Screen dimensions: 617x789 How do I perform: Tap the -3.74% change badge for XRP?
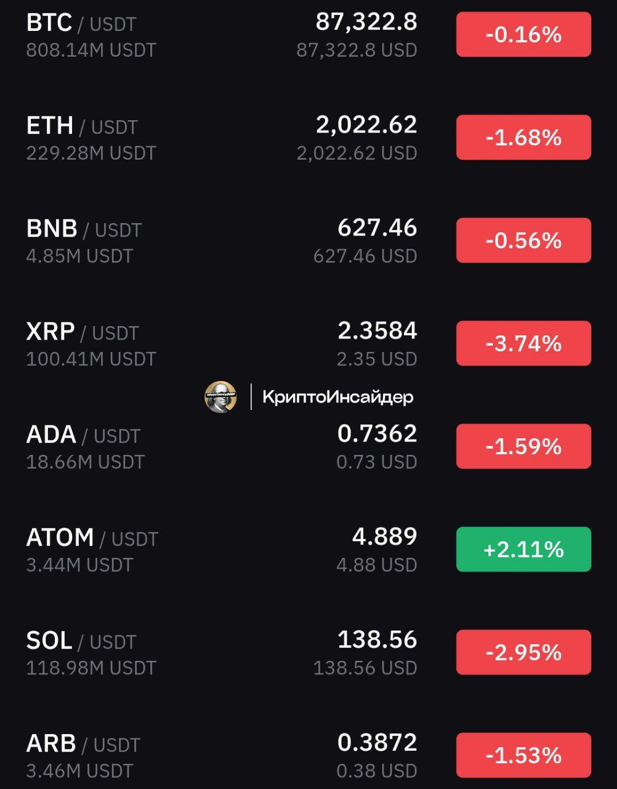coord(523,343)
